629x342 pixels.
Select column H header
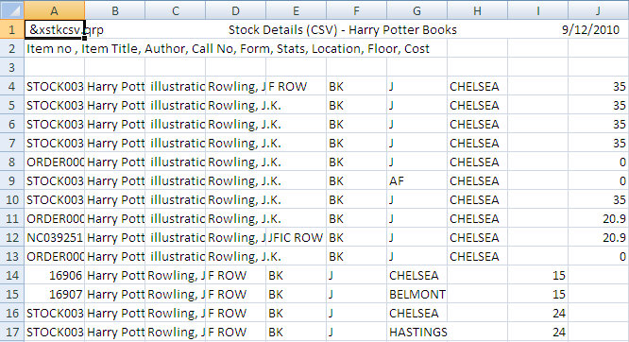pos(477,10)
